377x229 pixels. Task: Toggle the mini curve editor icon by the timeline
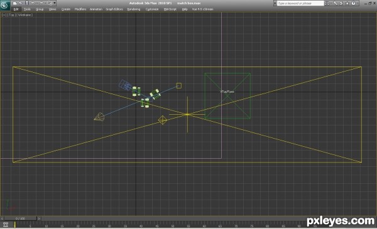[x=5, y=225]
